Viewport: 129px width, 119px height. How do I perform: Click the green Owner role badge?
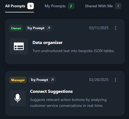(16, 28)
